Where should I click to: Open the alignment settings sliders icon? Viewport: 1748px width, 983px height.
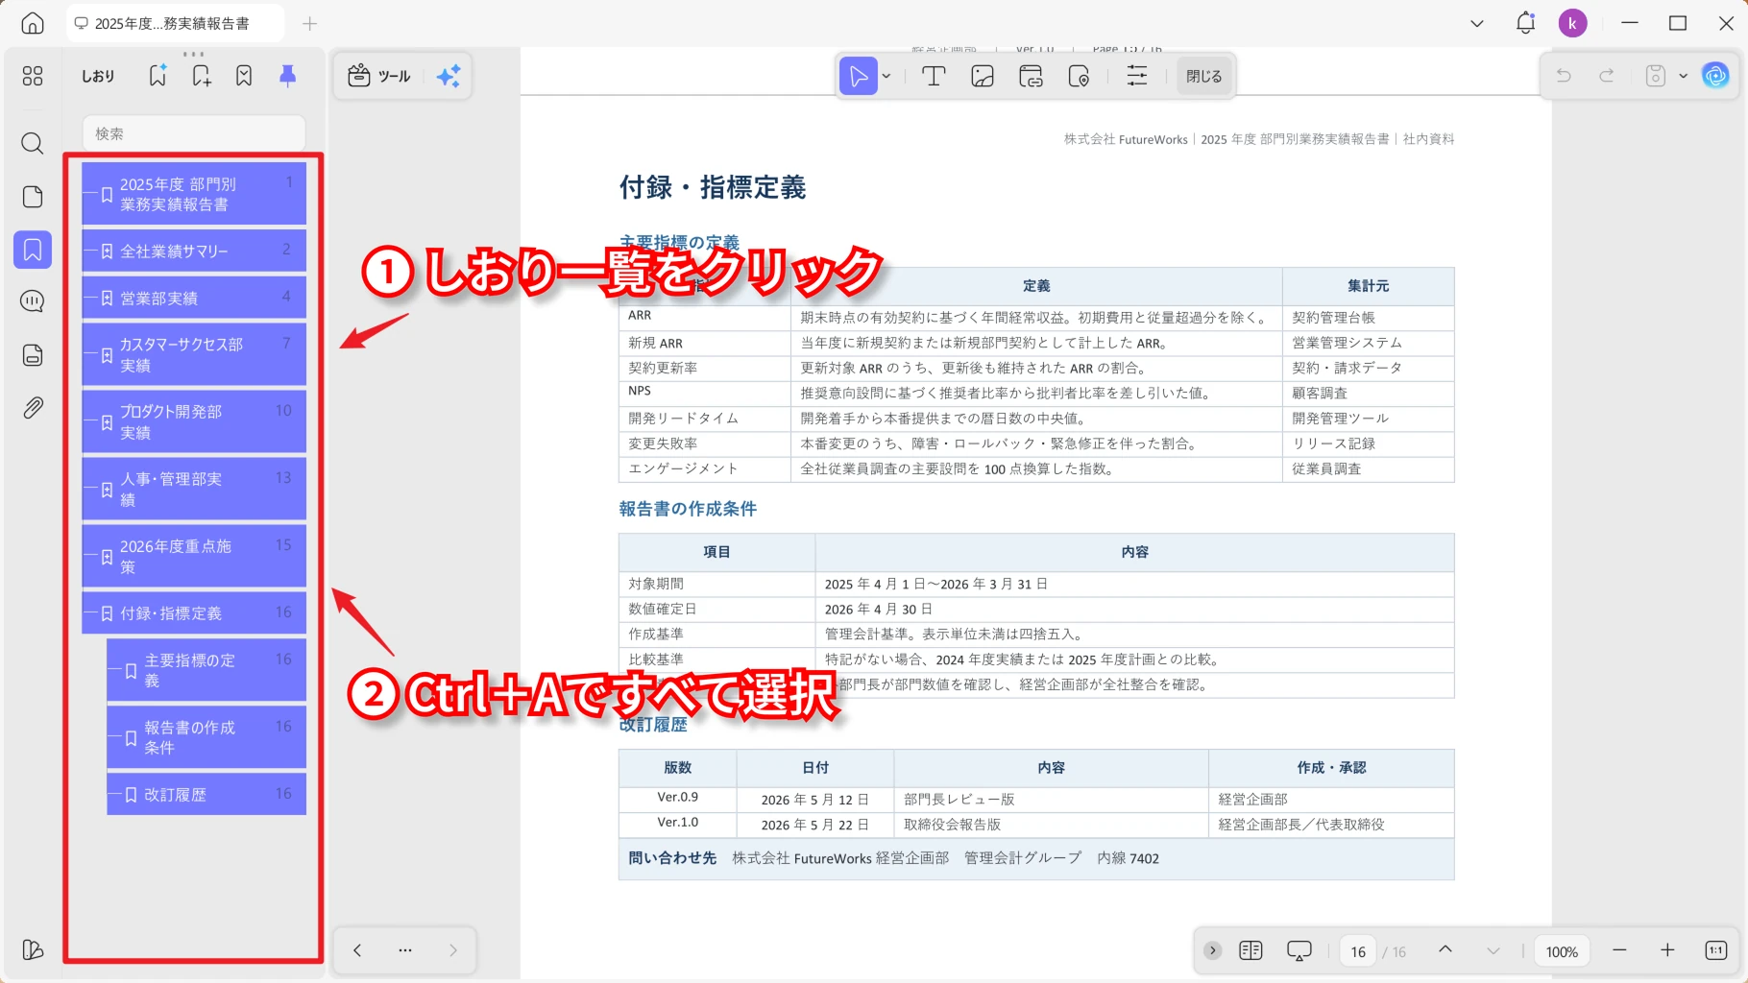click(x=1137, y=76)
